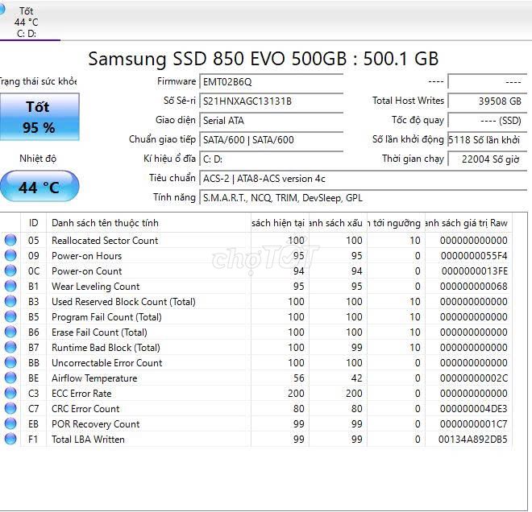Click the ID column header
Viewport: 532px width, 512px height.
tap(34, 223)
